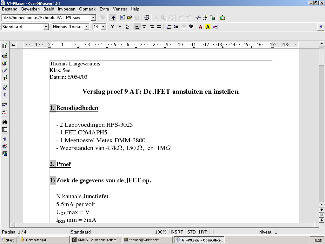
Task: Open paragraph background color icon
Action: [215, 27]
